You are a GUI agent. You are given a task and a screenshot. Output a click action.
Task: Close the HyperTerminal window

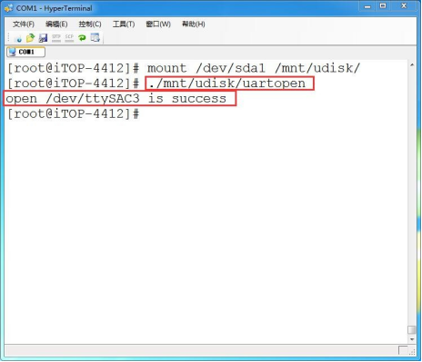(x=404, y=6)
